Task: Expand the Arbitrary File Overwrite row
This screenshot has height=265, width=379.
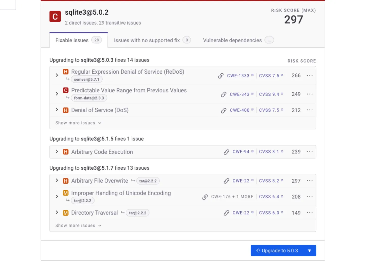Action: point(57,180)
